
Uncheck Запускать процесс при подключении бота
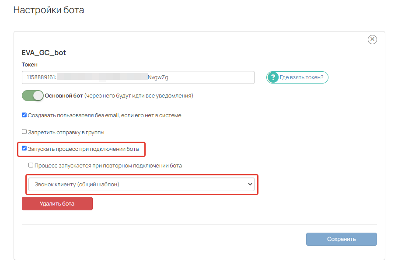[x=24, y=149]
